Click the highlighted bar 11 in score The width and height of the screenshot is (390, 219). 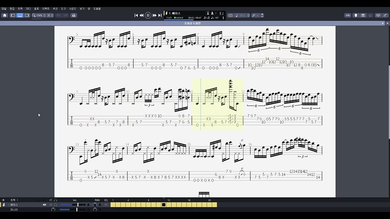tap(218, 104)
